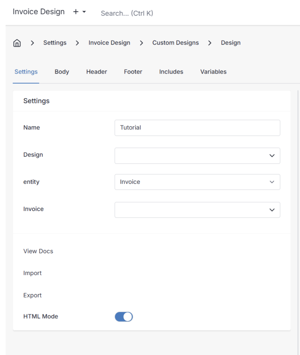Click the Settings card heading
This screenshot has height=355, width=300.
click(x=36, y=101)
